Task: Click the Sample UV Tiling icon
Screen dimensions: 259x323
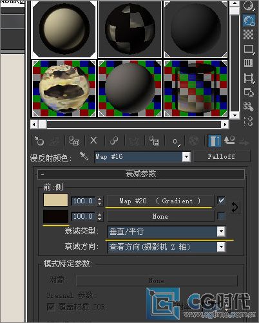Action: (249, 49)
